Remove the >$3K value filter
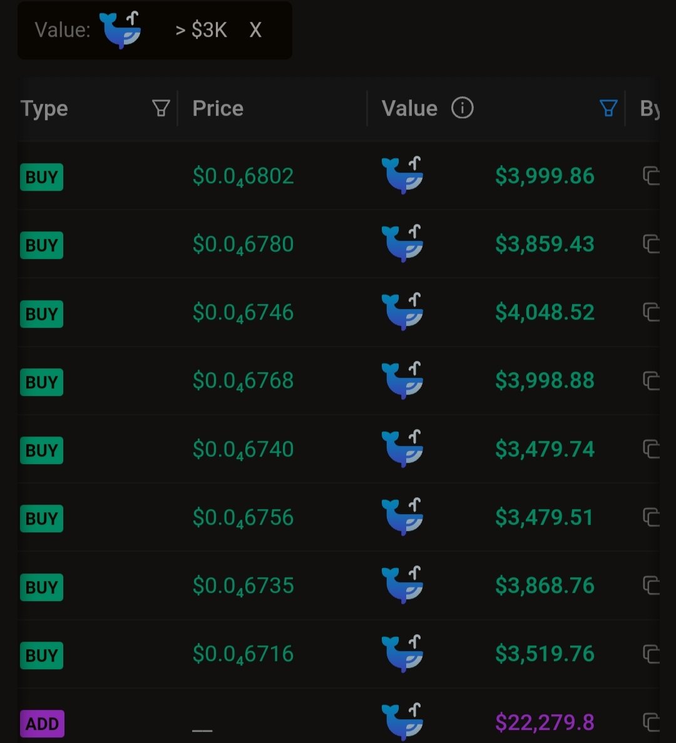Viewport: 676px width, 743px height. pyautogui.click(x=255, y=30)
